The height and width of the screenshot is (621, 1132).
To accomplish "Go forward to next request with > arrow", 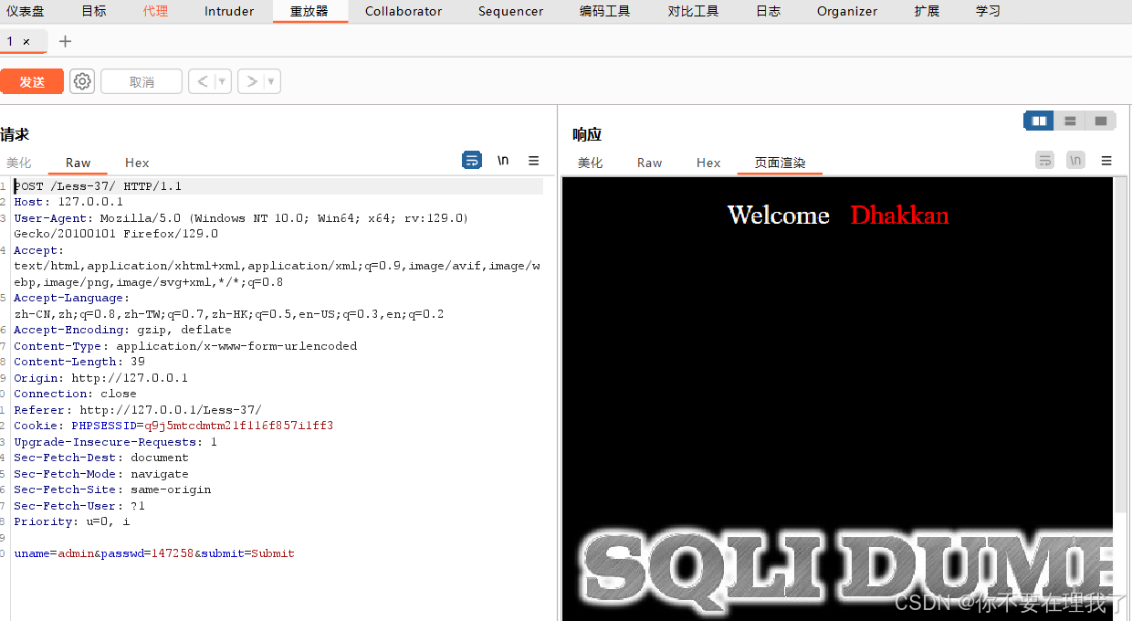I will [x=251, y=81].
